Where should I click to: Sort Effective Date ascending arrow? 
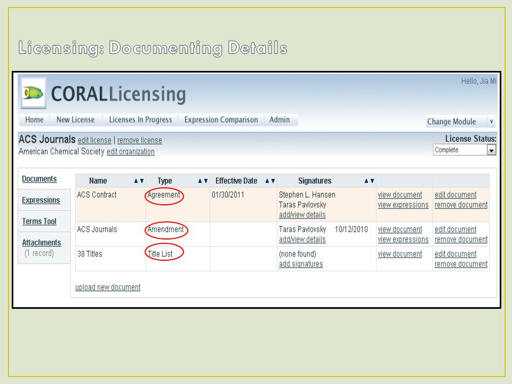click(x=267, y=181)
